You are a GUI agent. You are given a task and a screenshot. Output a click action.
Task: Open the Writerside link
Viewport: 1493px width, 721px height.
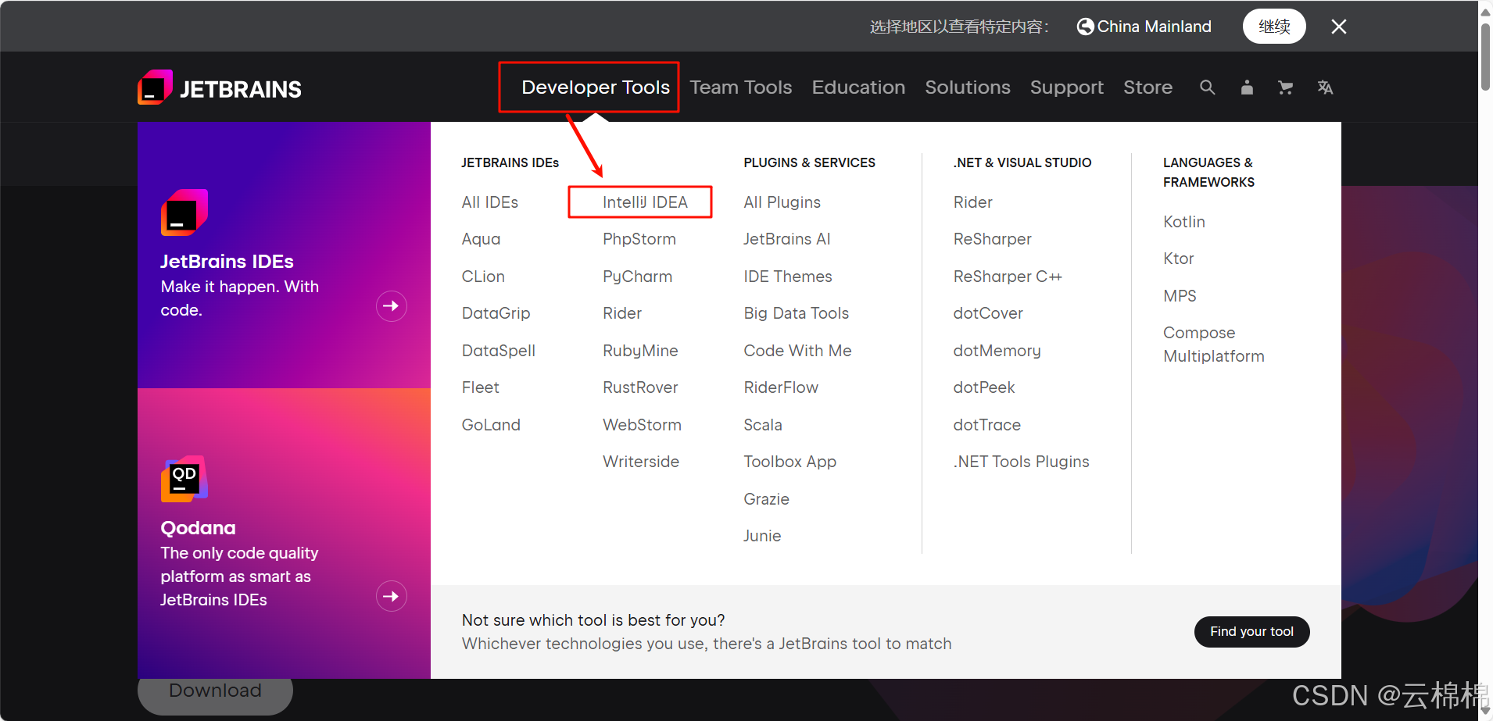click(x=641, y=462)
